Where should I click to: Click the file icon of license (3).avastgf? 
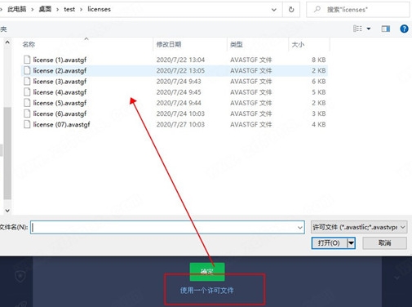pyautogui.click(x=27, y=81)
